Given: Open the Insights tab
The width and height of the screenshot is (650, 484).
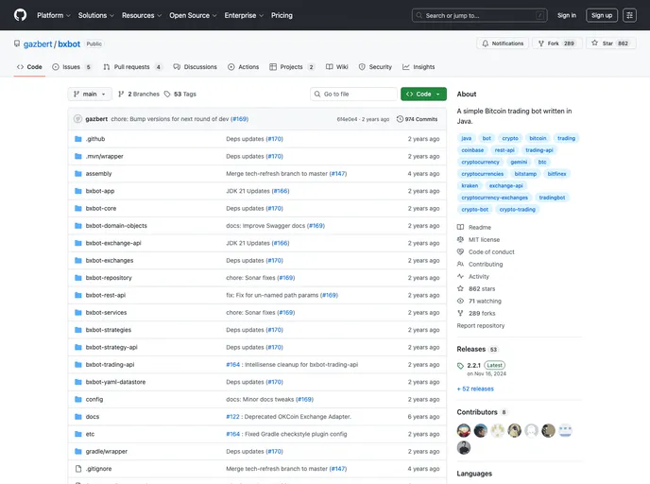Looking at the screenshot, I should click(x=419, y=67).
